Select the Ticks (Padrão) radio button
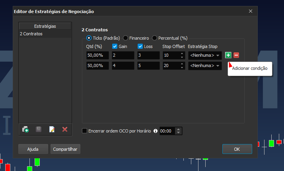This screenshot has height=171, width=284. [x=89, y=38]
